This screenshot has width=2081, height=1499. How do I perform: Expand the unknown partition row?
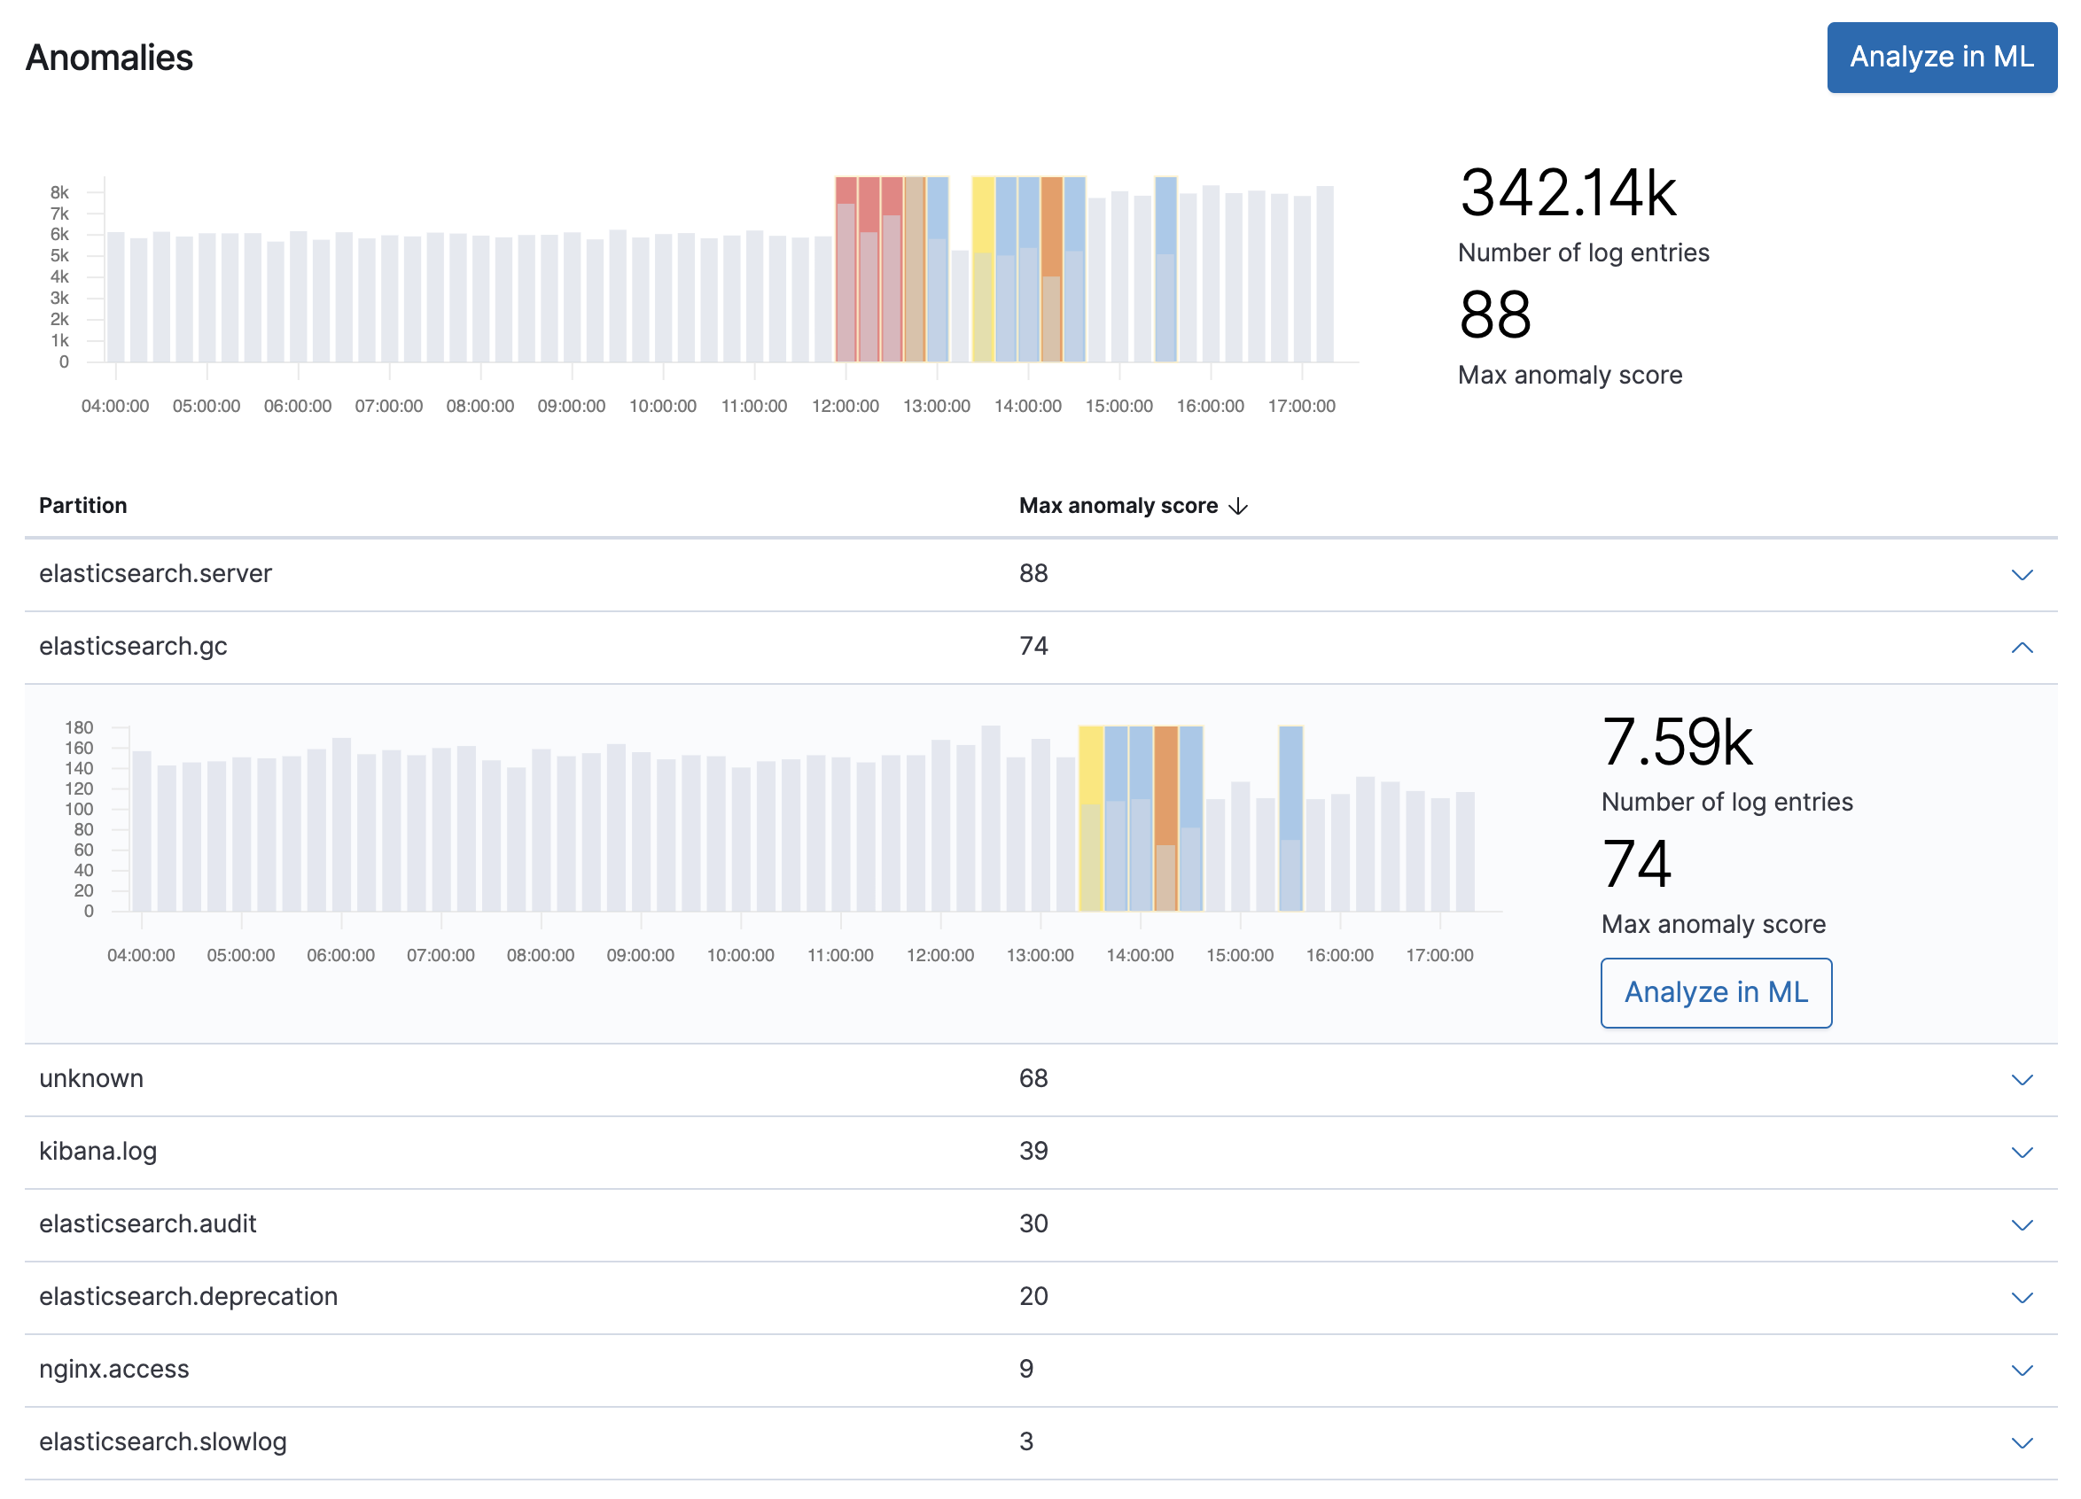2022,1079
